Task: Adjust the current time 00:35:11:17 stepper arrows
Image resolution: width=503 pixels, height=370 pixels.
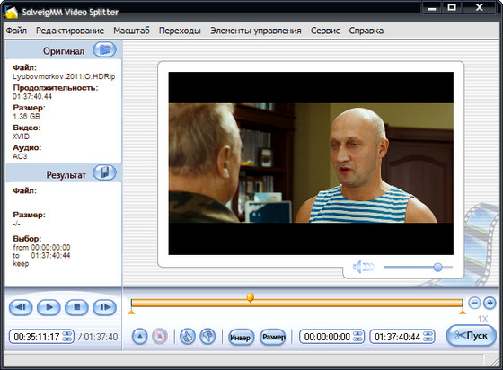Action: pyautogui.click(x=67, y=337)
